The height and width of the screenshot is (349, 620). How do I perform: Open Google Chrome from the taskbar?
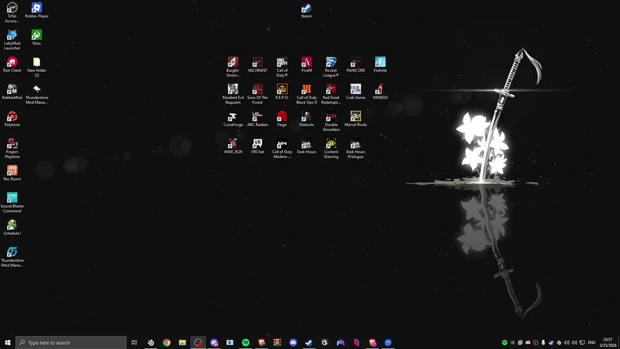tap(167, 343)
